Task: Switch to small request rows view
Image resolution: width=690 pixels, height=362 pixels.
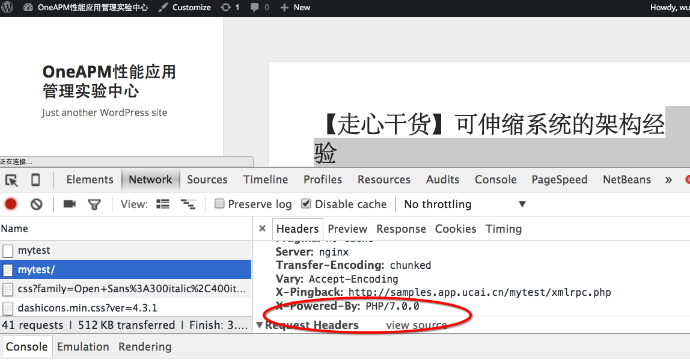Action: coord(188,204)
